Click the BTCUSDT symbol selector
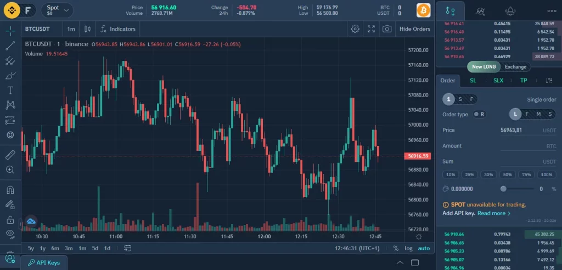 [37, 29]
